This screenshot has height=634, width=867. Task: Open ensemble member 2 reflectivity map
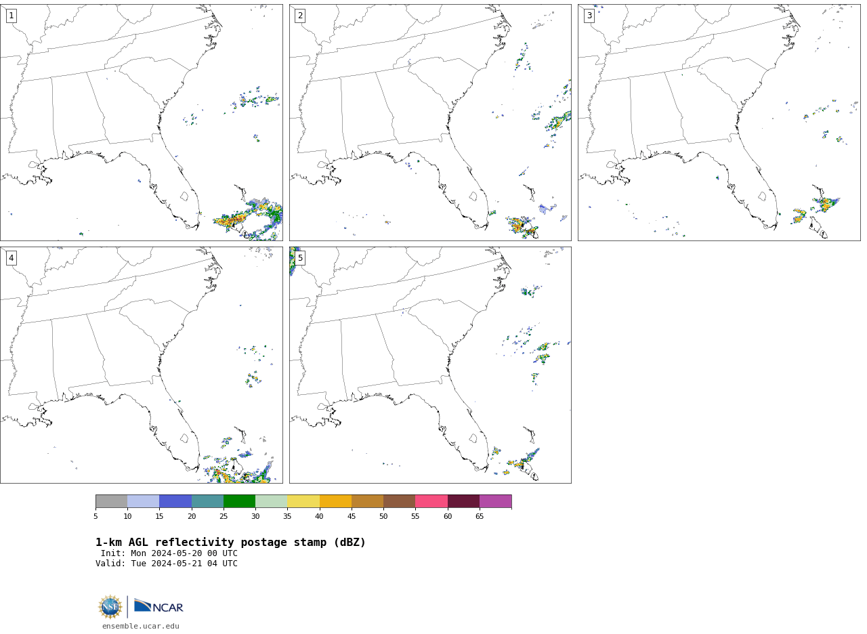[430, 123]
